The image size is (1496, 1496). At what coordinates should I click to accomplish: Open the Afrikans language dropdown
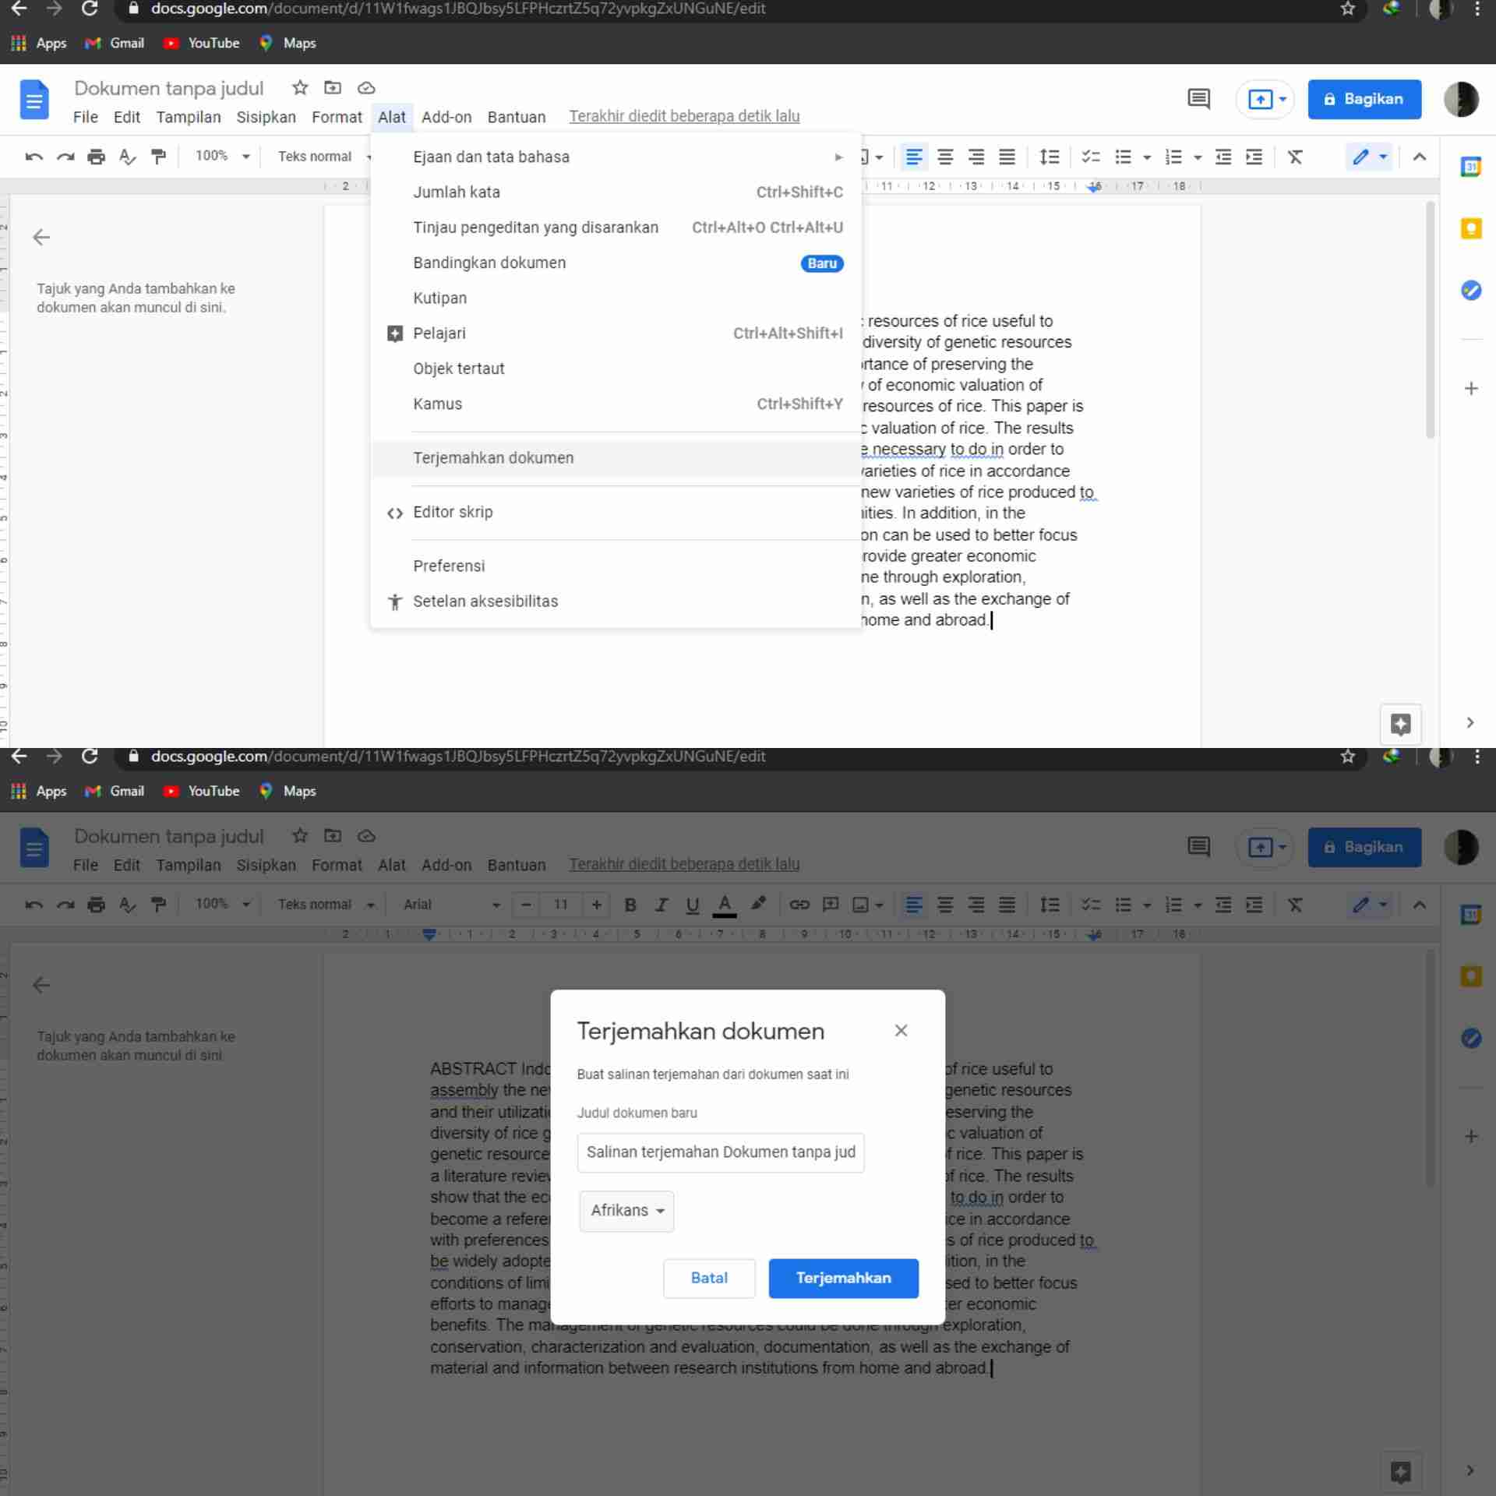pyautogui.click(x=626, y=1211)
